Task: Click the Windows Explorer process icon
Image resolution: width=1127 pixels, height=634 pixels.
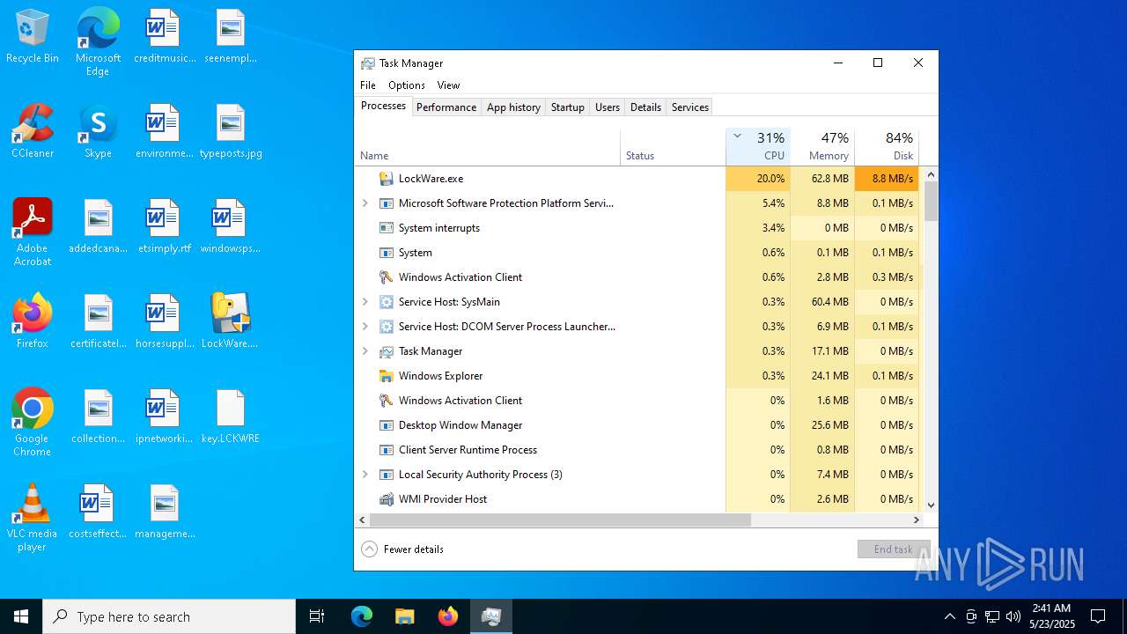Action: coord(386,375)
